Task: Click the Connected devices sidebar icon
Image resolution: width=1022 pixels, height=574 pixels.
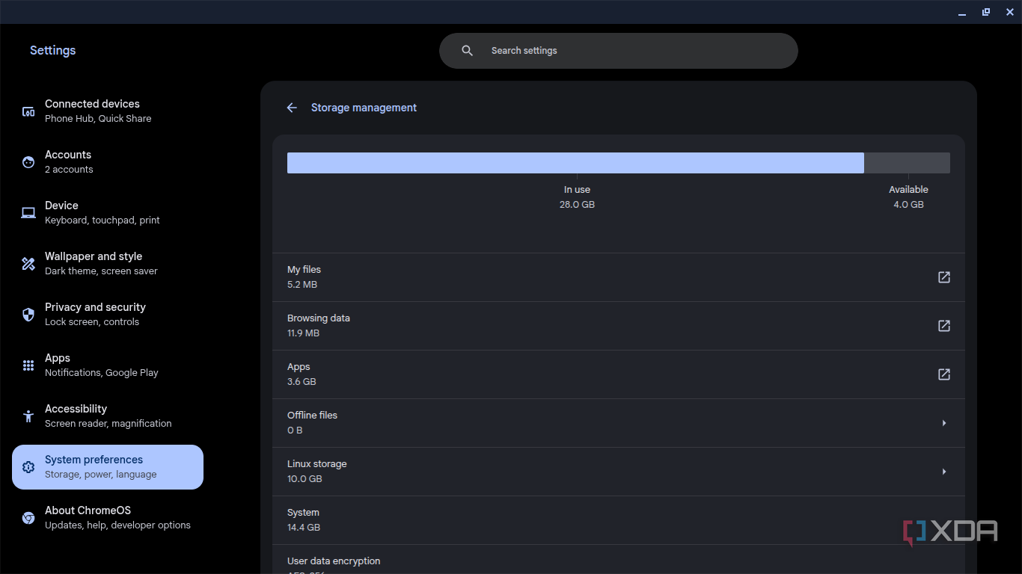Action: 28,111
